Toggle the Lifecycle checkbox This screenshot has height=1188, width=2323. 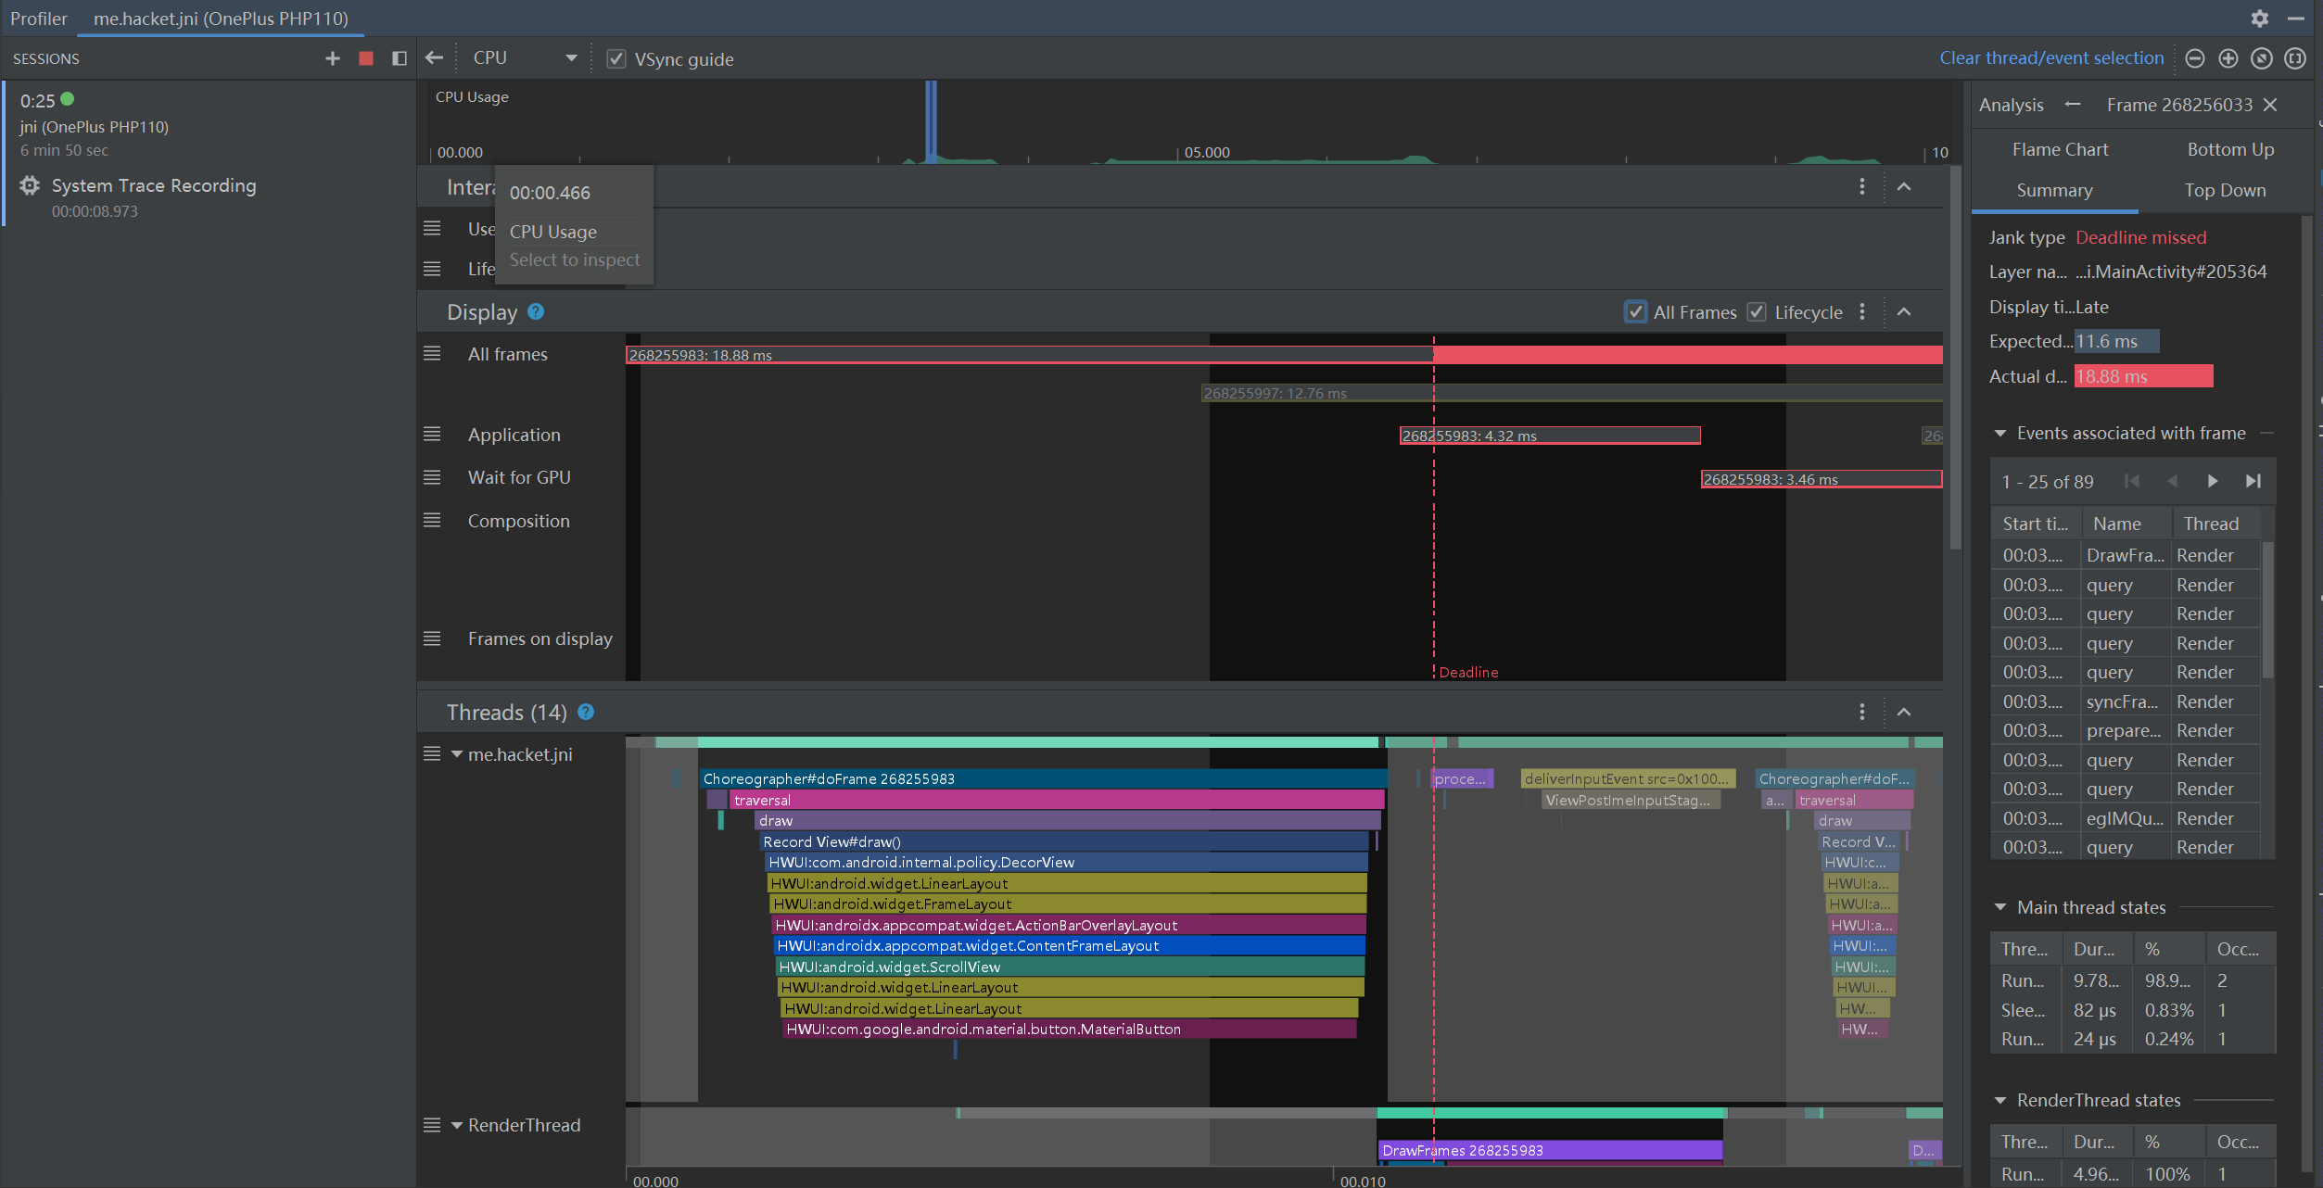1757,312
